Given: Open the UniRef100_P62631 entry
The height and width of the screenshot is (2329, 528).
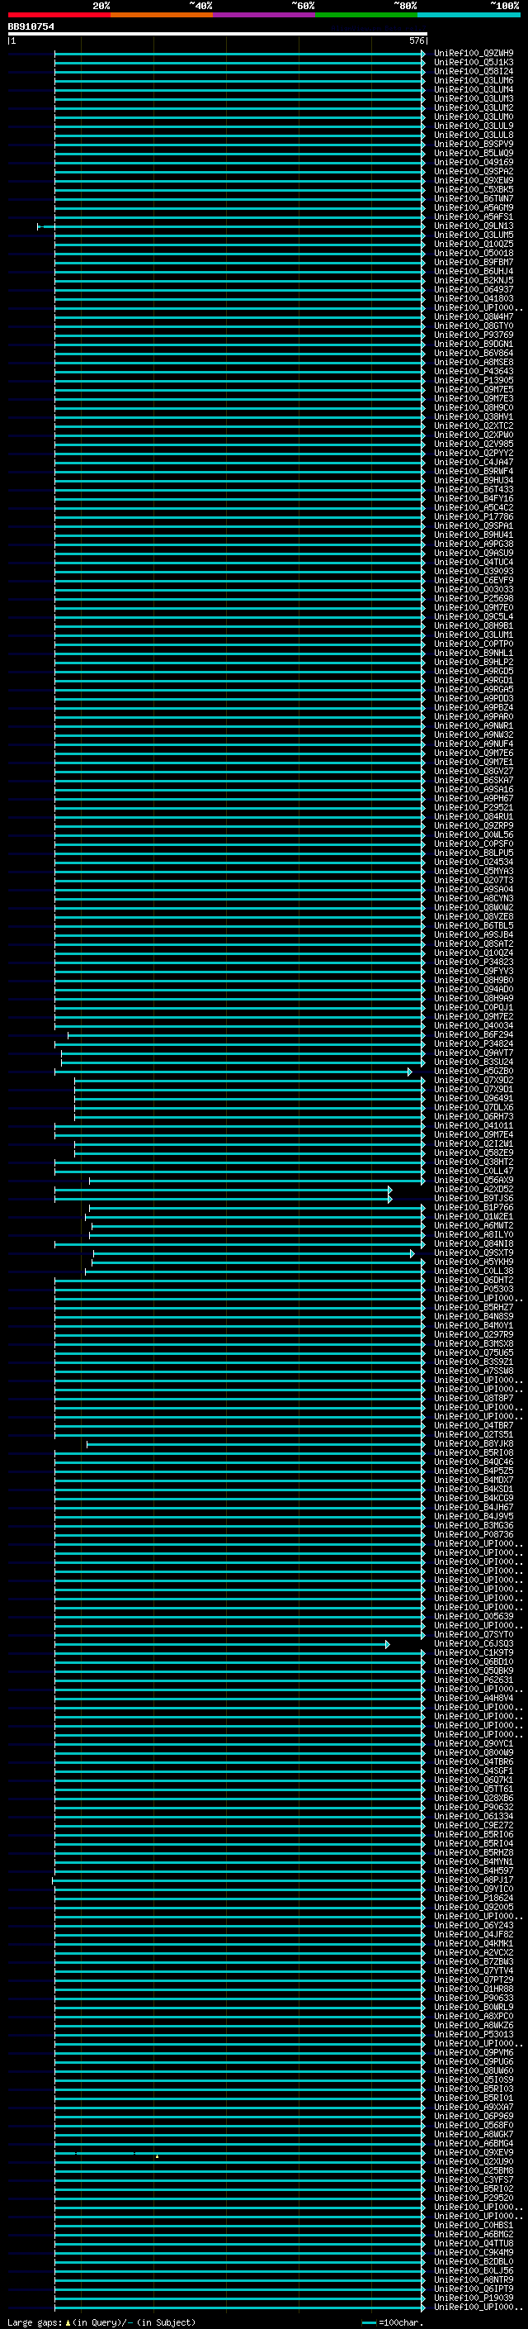Looking at the screenshot, I should coord(473,1680).
